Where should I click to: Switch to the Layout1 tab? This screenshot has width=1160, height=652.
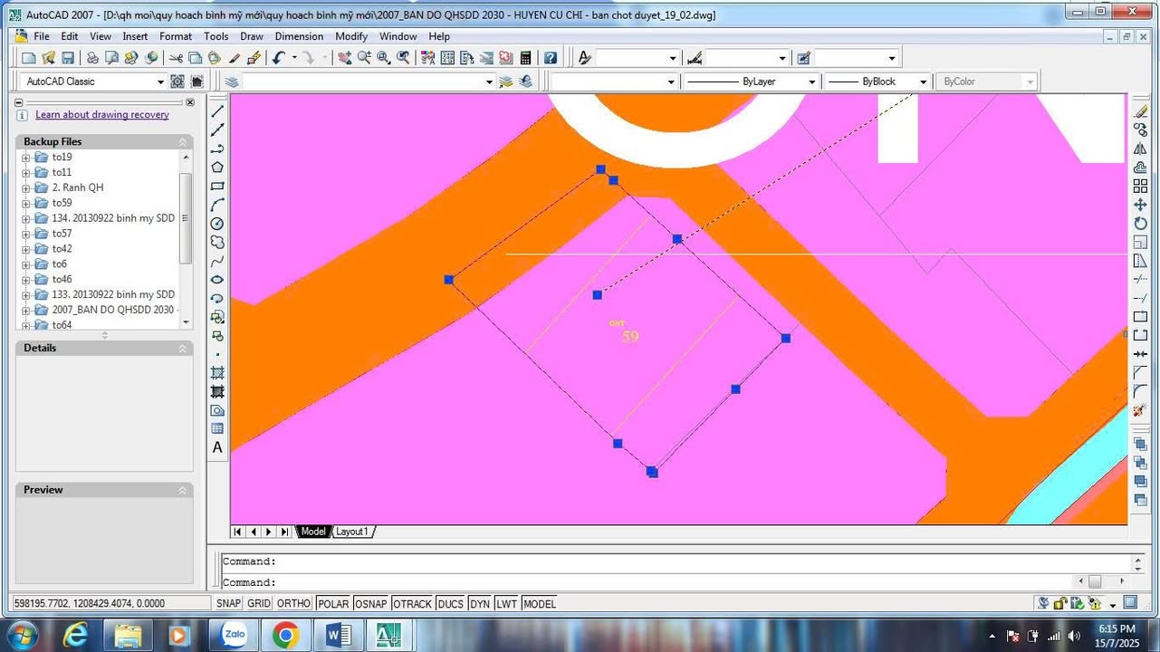(x=352, y=532)
